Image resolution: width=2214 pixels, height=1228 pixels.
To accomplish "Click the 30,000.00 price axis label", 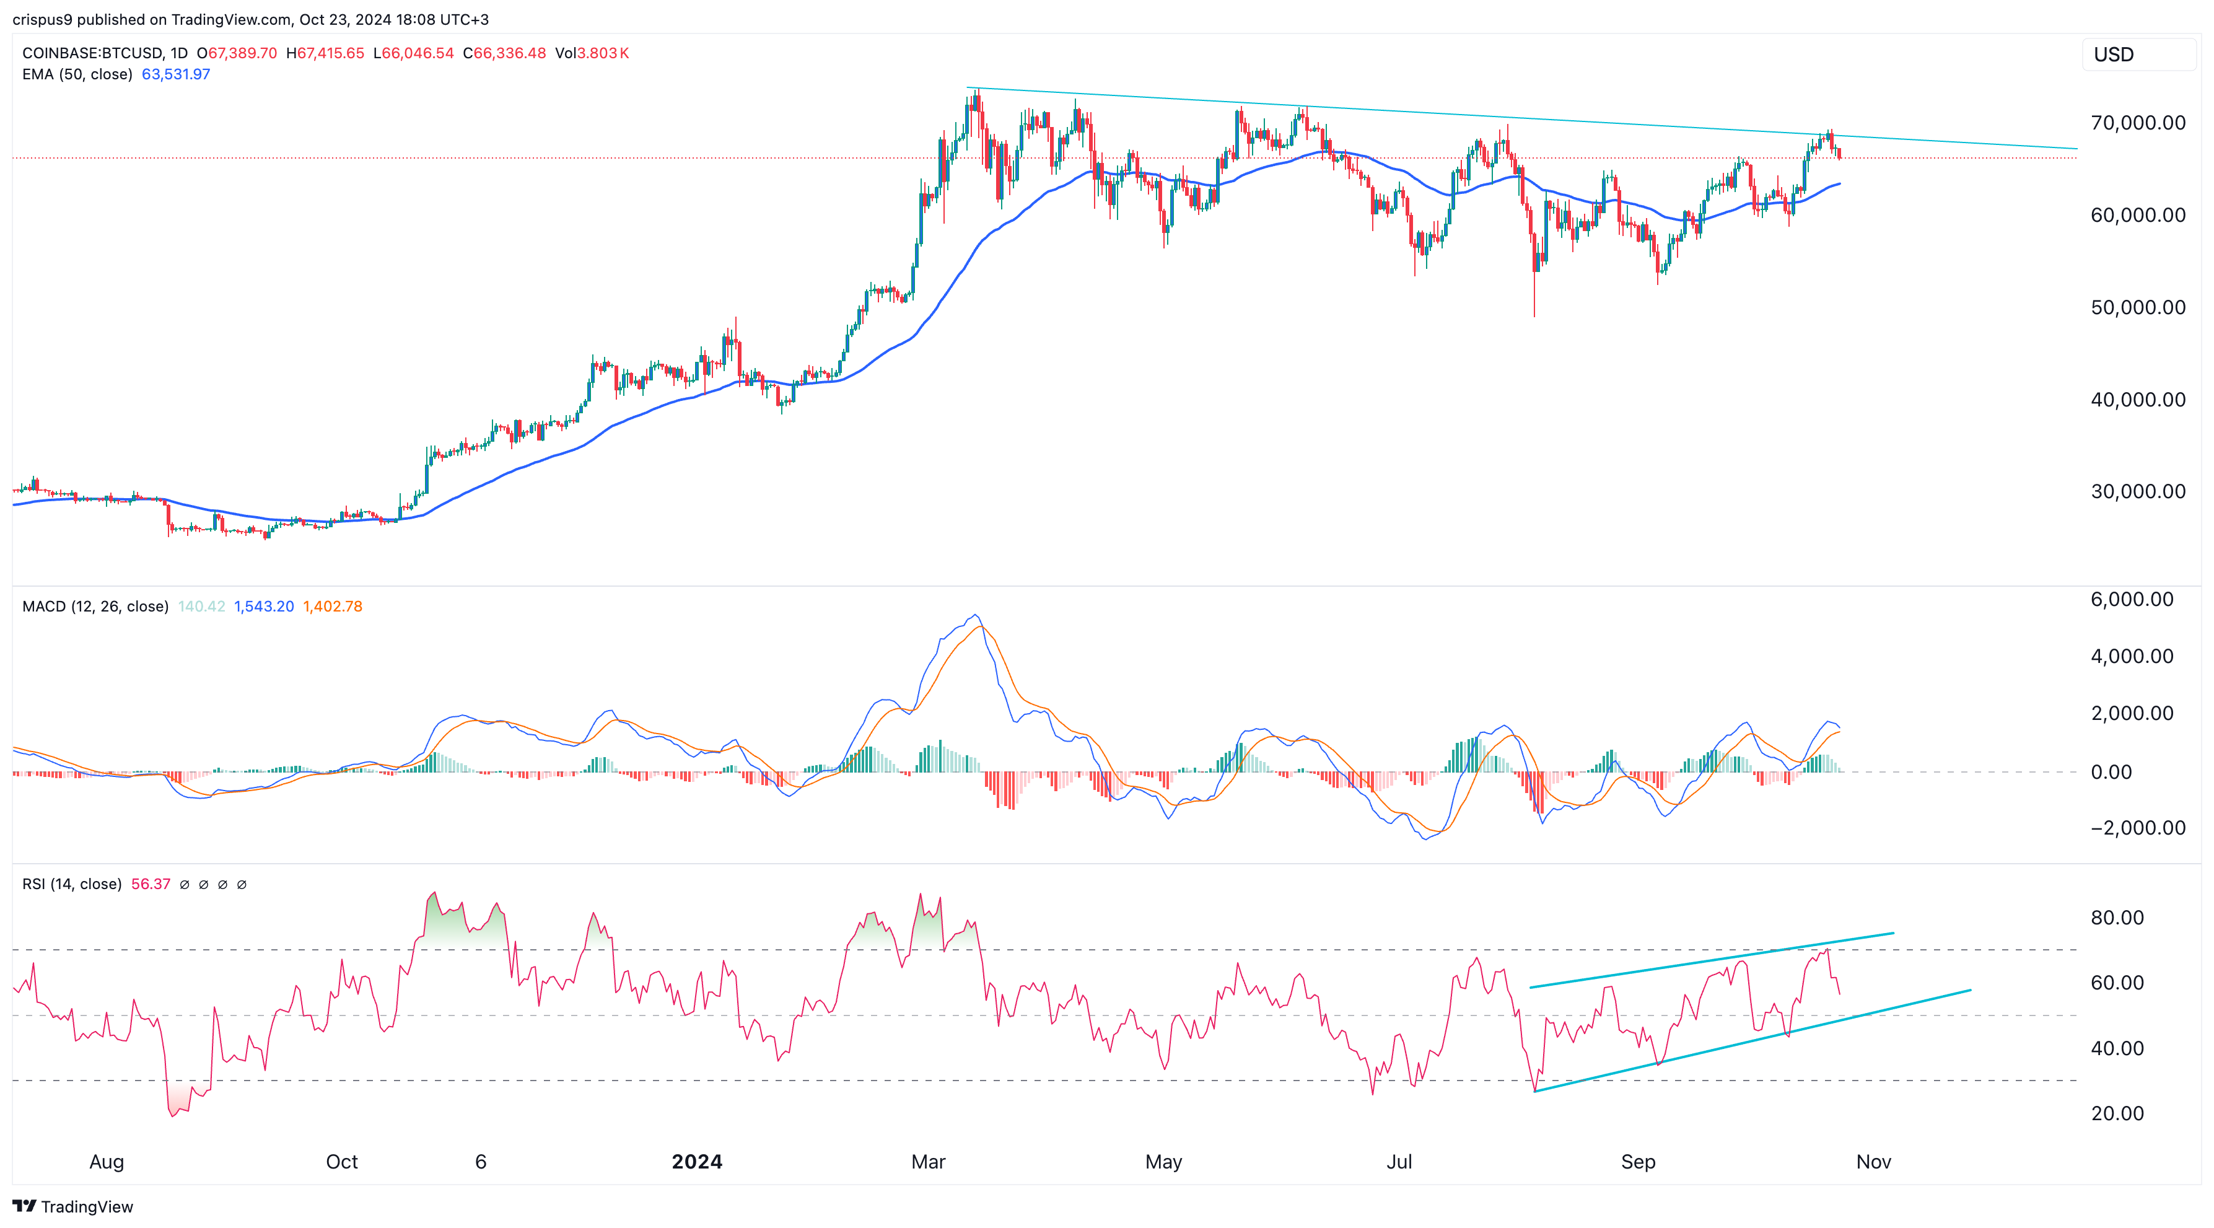I will pyautogui.click(x=2138, y=491).
